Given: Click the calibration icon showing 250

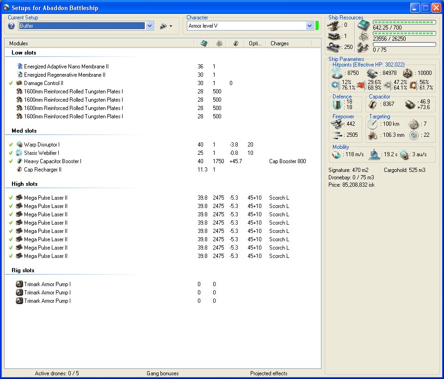Looking at the screenshot, I should click(x=333, y=47).
